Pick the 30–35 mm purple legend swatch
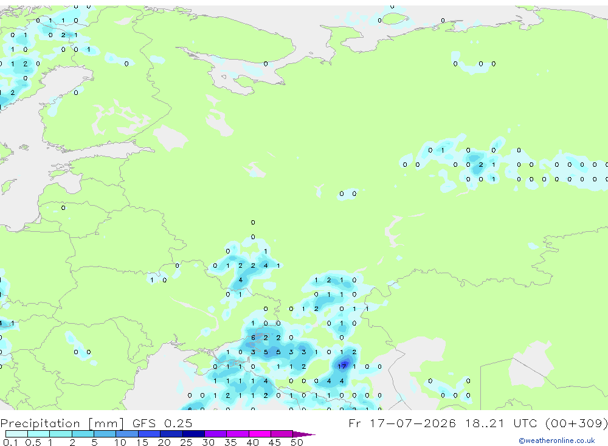This screenshot has width=608, height=446. point(215,434)
